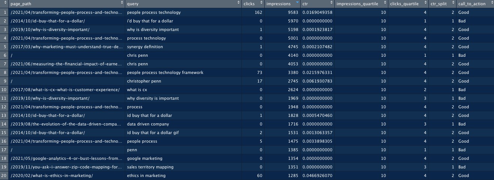Select page path '/2017/08/what-is-cx-what-is-customer-experience/'
This screenshot has width=494, height=180.
pos(65,90)
